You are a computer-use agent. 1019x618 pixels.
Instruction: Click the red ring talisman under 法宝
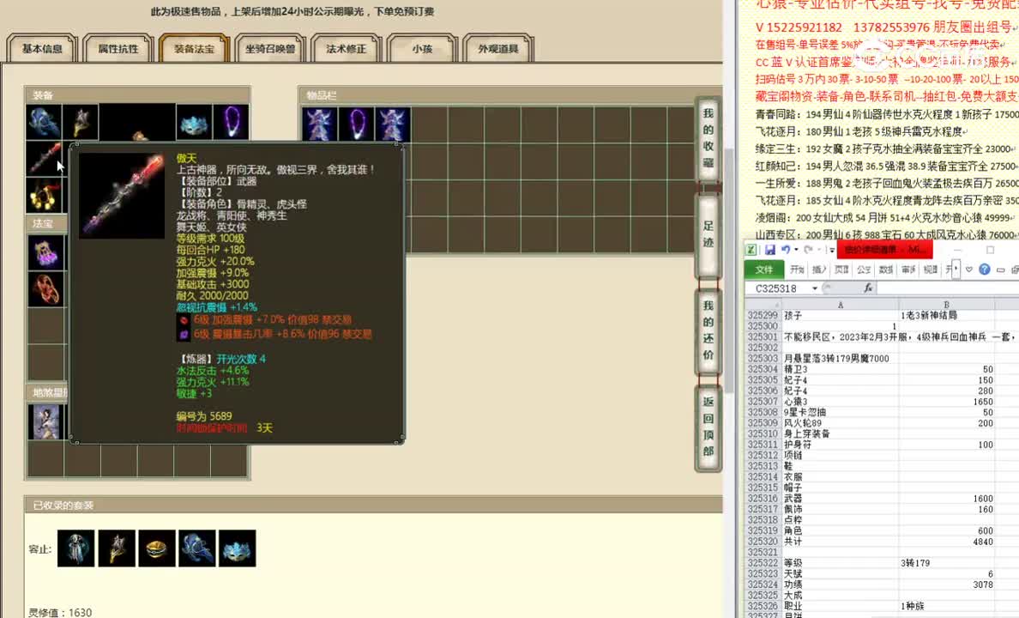pyautogui.click(x=45, y=289)
